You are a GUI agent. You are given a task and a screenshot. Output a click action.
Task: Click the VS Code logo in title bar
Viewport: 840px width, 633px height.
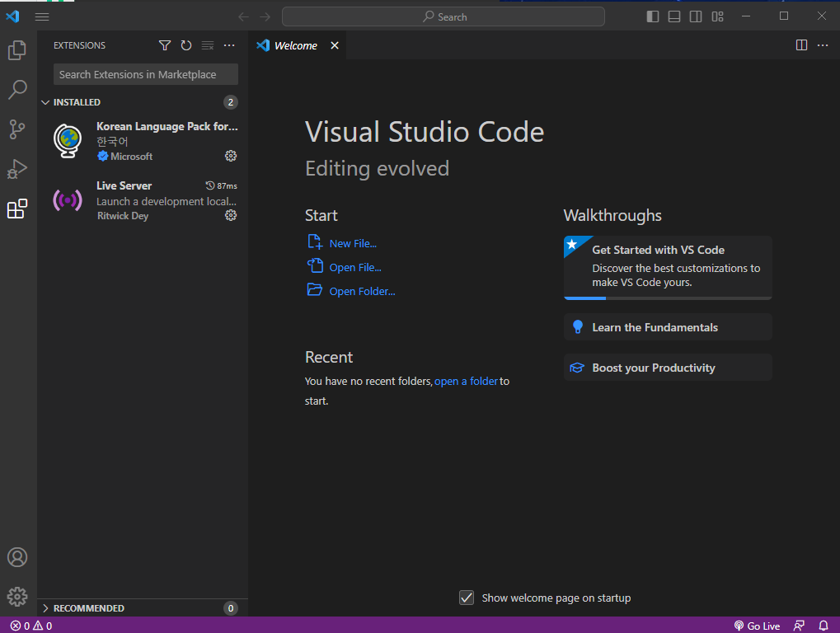13,16
